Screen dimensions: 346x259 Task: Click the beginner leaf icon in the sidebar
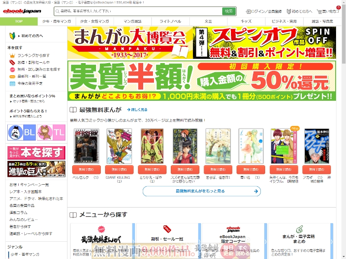12,36
